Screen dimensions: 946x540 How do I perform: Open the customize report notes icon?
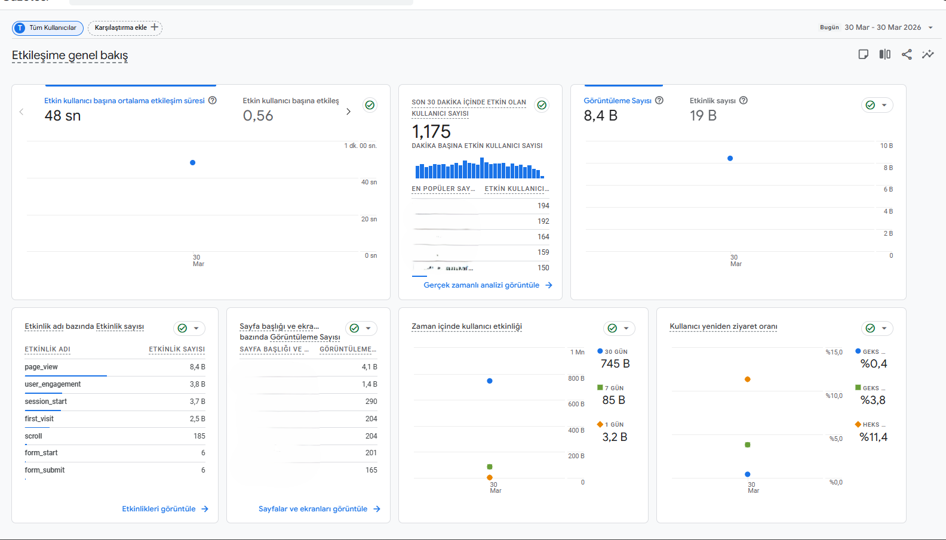coord(863,54)
